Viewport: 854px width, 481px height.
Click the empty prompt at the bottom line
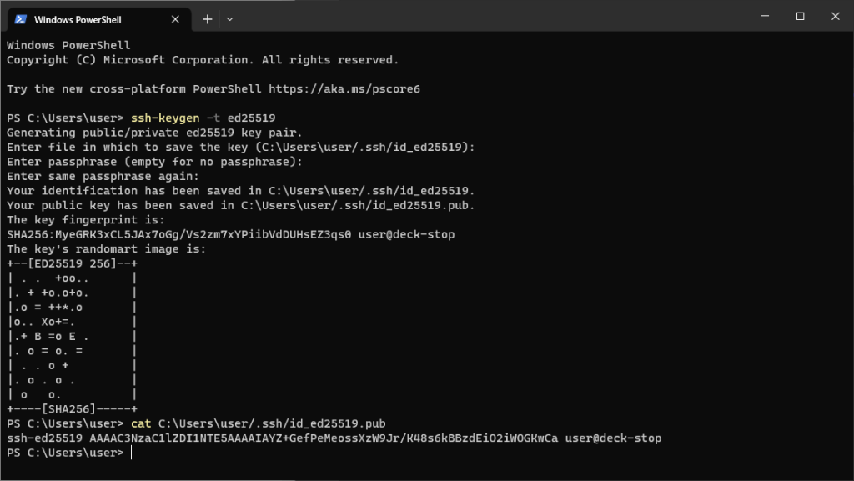(x=131, y=453)
